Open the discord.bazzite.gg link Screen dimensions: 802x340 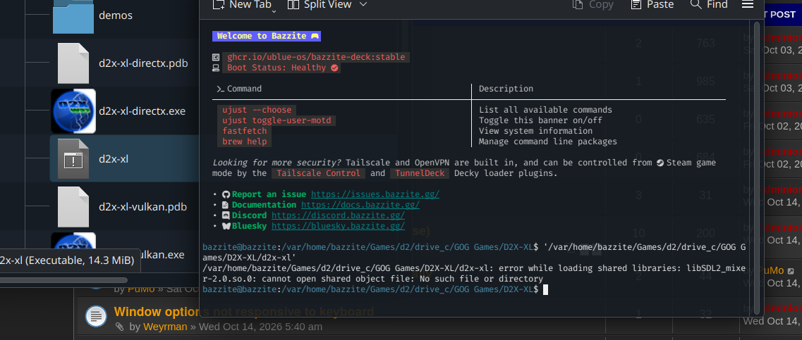pyautogui.click(x=338, y=215)
